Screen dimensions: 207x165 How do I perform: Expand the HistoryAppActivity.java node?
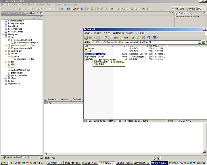(12, 43)
